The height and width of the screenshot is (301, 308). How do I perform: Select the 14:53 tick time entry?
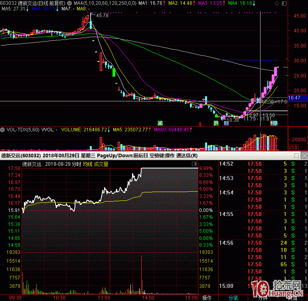[226, 178]
